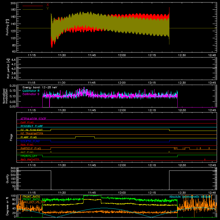Select the GAP_FLAG label
220x220 pixels.
click(27, 122)
